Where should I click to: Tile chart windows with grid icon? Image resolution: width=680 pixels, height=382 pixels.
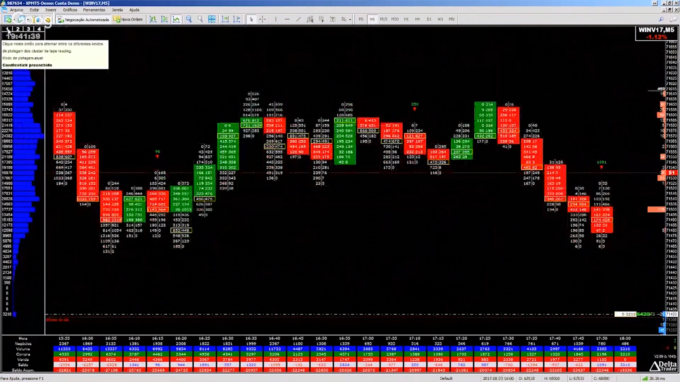(x=212, y=20)
